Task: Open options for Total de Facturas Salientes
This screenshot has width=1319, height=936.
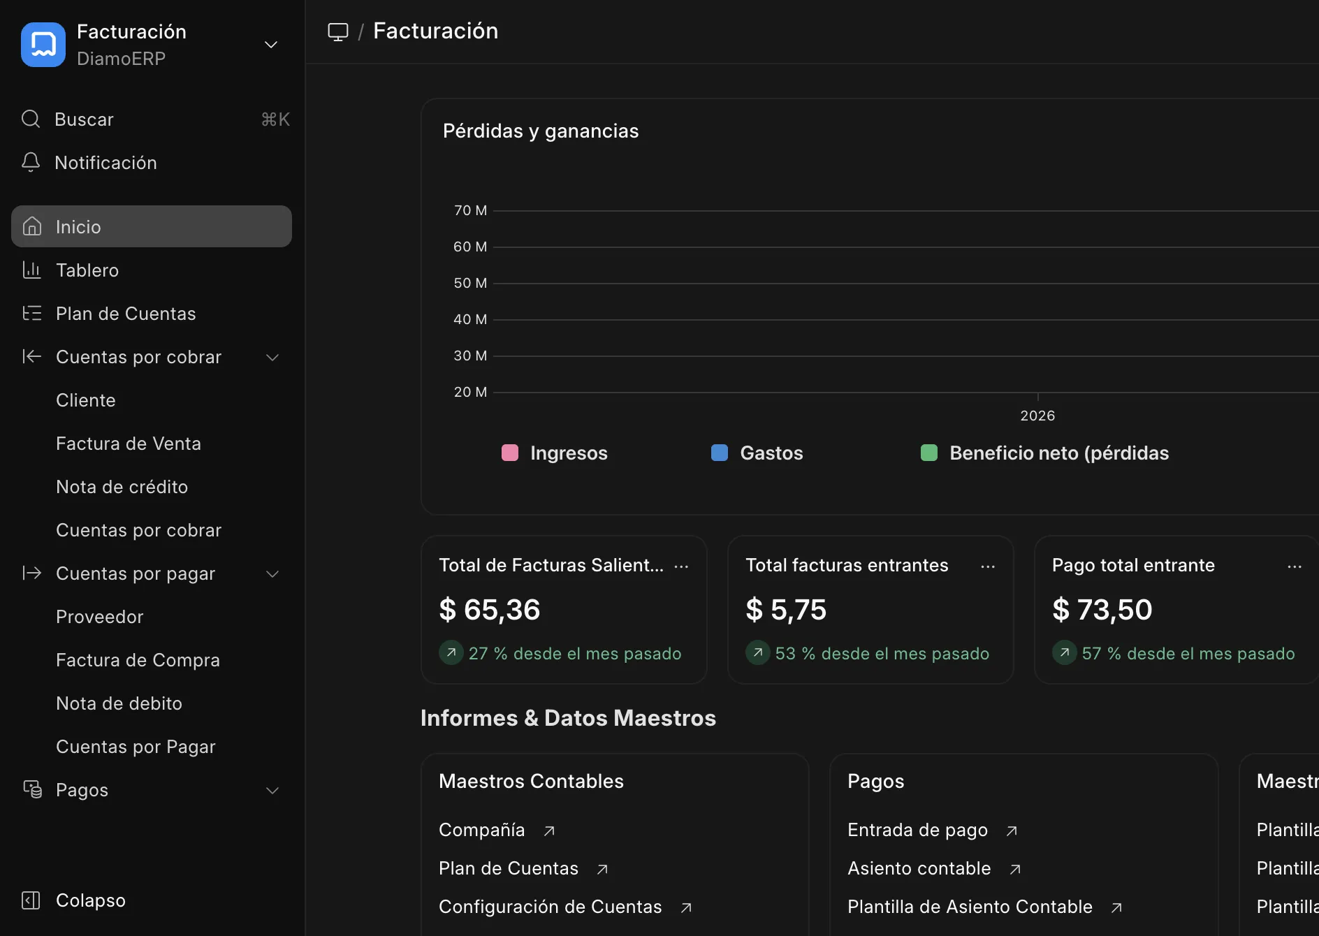Action: pyautogui.click(x=681, y=566)
